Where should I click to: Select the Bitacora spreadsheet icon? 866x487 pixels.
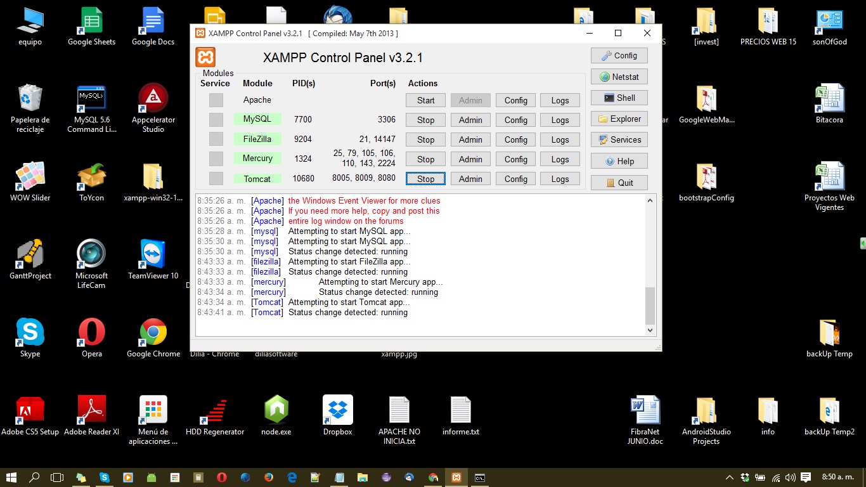point(829,103)
